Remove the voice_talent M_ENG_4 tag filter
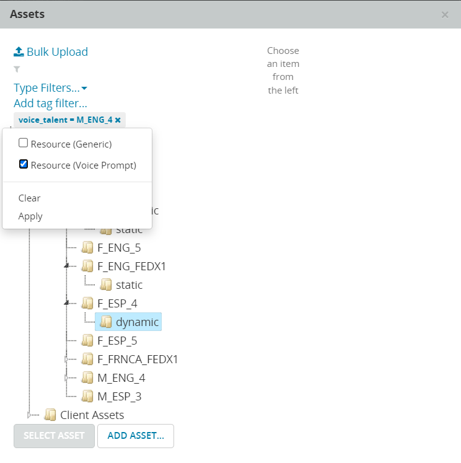The height and width of the screenshot is (463, 461). click(x=118, y=120)
